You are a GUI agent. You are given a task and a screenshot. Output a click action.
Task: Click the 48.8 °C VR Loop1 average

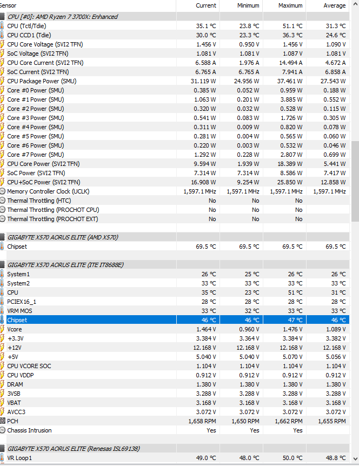point(336,458)
